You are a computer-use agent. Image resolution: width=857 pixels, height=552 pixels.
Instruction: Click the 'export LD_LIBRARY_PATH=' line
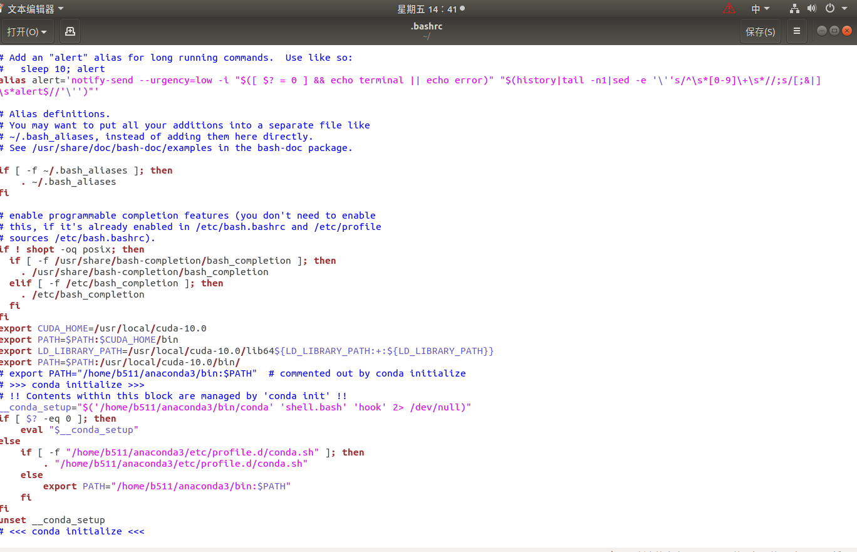[247, 351]
